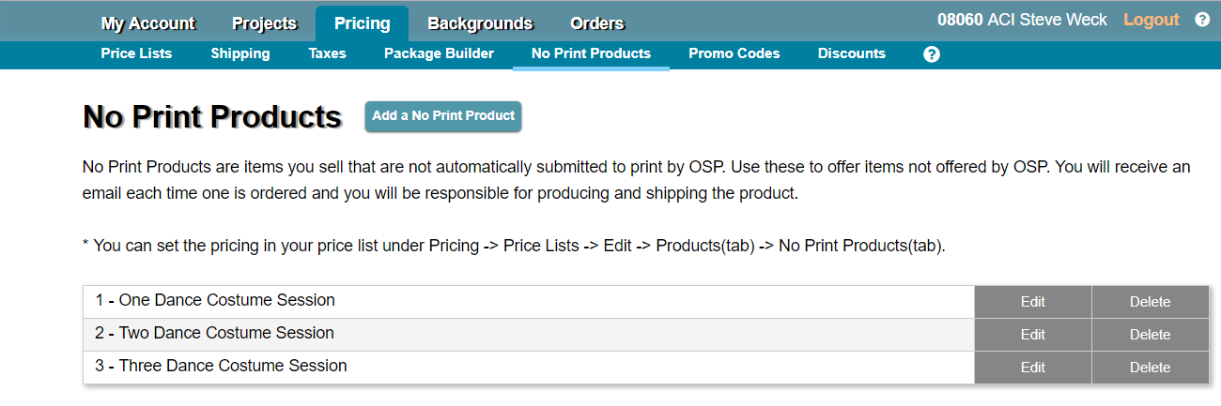Image resolution: width=1221 pixels, height=406 pixels.
Task: Switch to the Projects tab
Action: pyautogui.click(x=264, y=23)
